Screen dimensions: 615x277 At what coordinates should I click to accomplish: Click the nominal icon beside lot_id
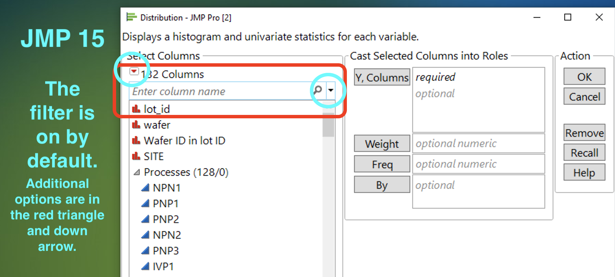(x=136, y=109)
